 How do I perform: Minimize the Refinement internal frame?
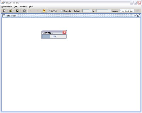click(135, 16)
